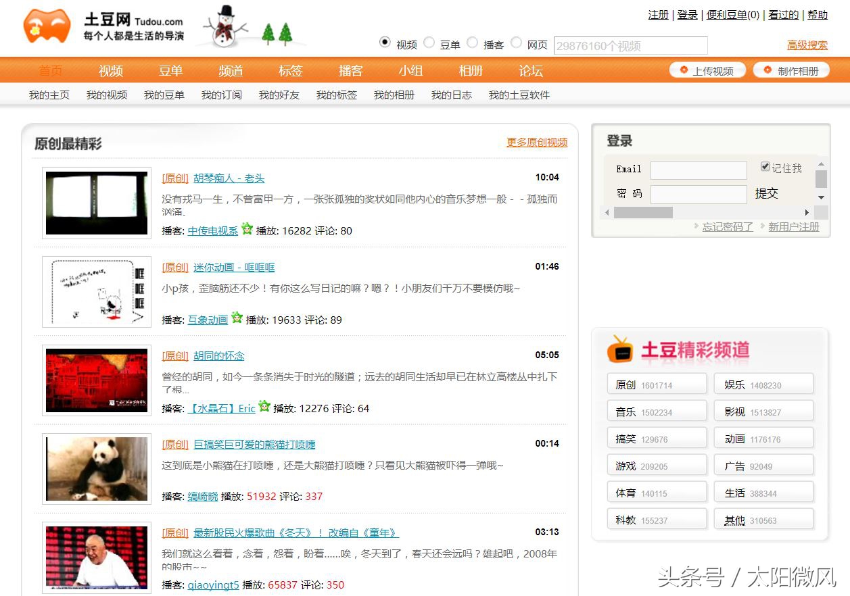Open the 频道 navigation tab
Screen dimensions: 850x596
(230, 70)
